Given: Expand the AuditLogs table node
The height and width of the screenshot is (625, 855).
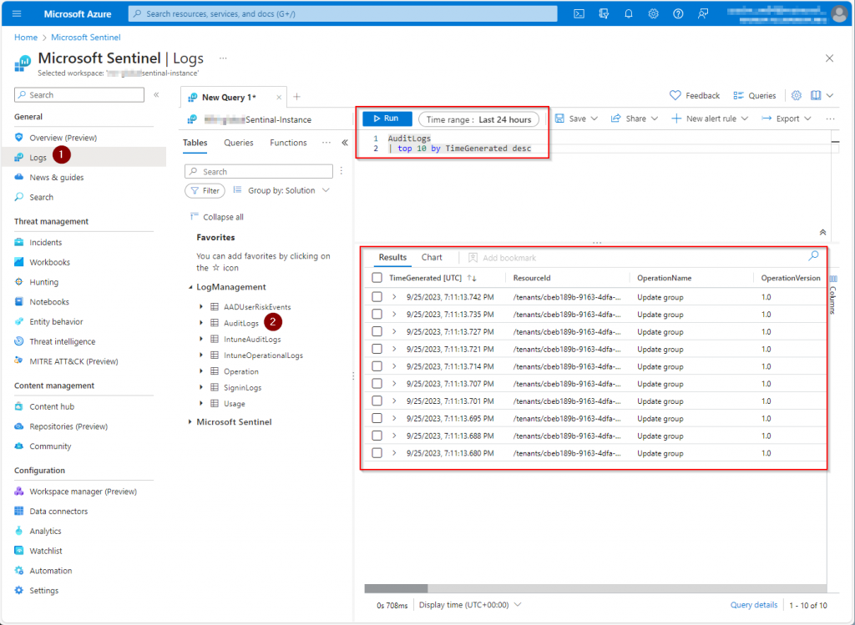Looking at the screenshot, I should [201, 323].
